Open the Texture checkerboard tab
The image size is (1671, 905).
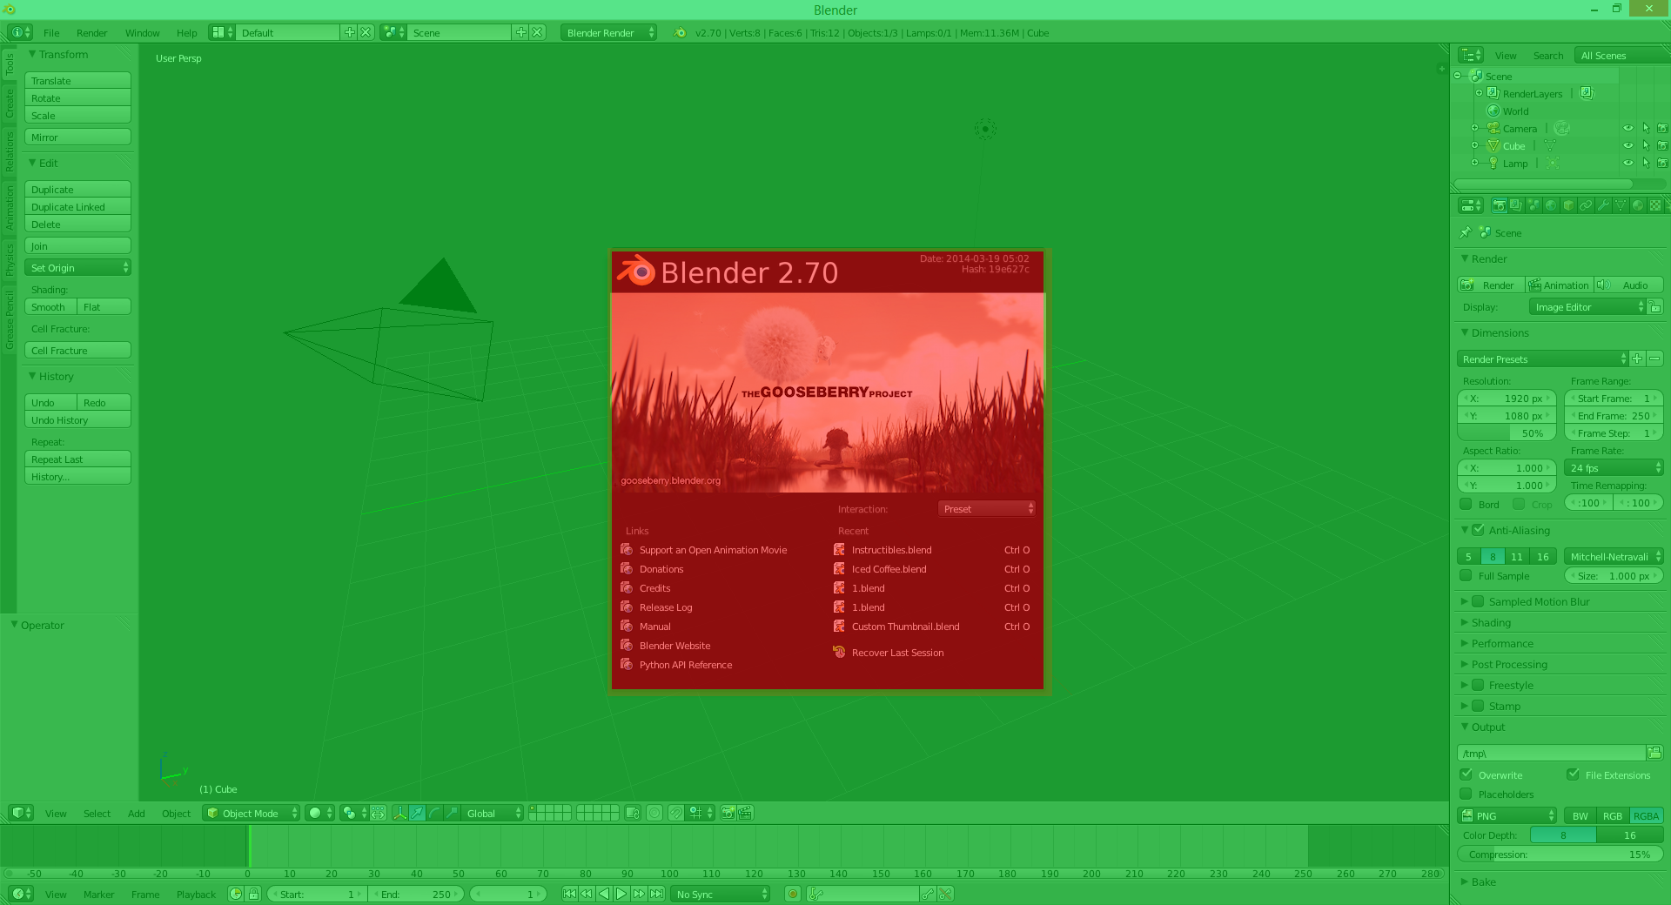[1655, 205]
